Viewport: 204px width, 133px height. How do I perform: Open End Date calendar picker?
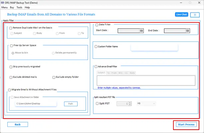point(188,31)
